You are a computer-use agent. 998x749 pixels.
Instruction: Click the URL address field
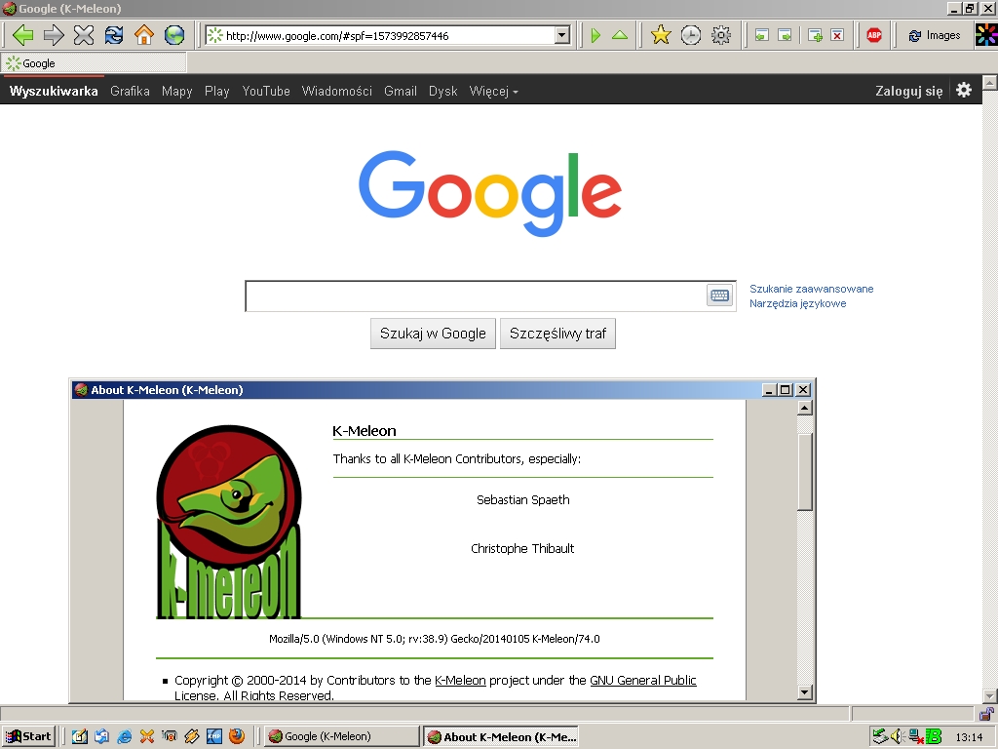[388, 36]
